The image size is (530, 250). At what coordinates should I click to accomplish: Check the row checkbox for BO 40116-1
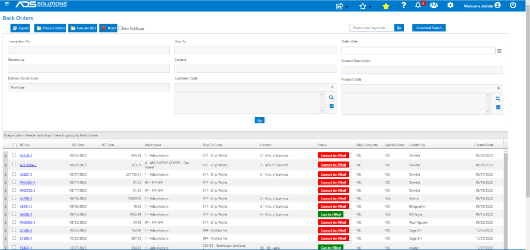point(14,155)
